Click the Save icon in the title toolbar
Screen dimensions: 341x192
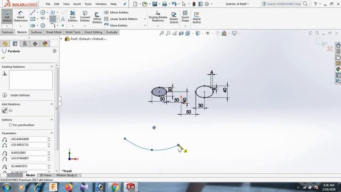click(155, 4)
